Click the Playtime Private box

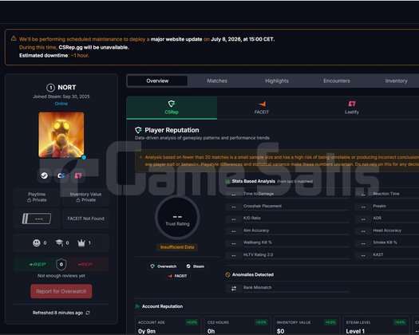[x=37, y=197]
